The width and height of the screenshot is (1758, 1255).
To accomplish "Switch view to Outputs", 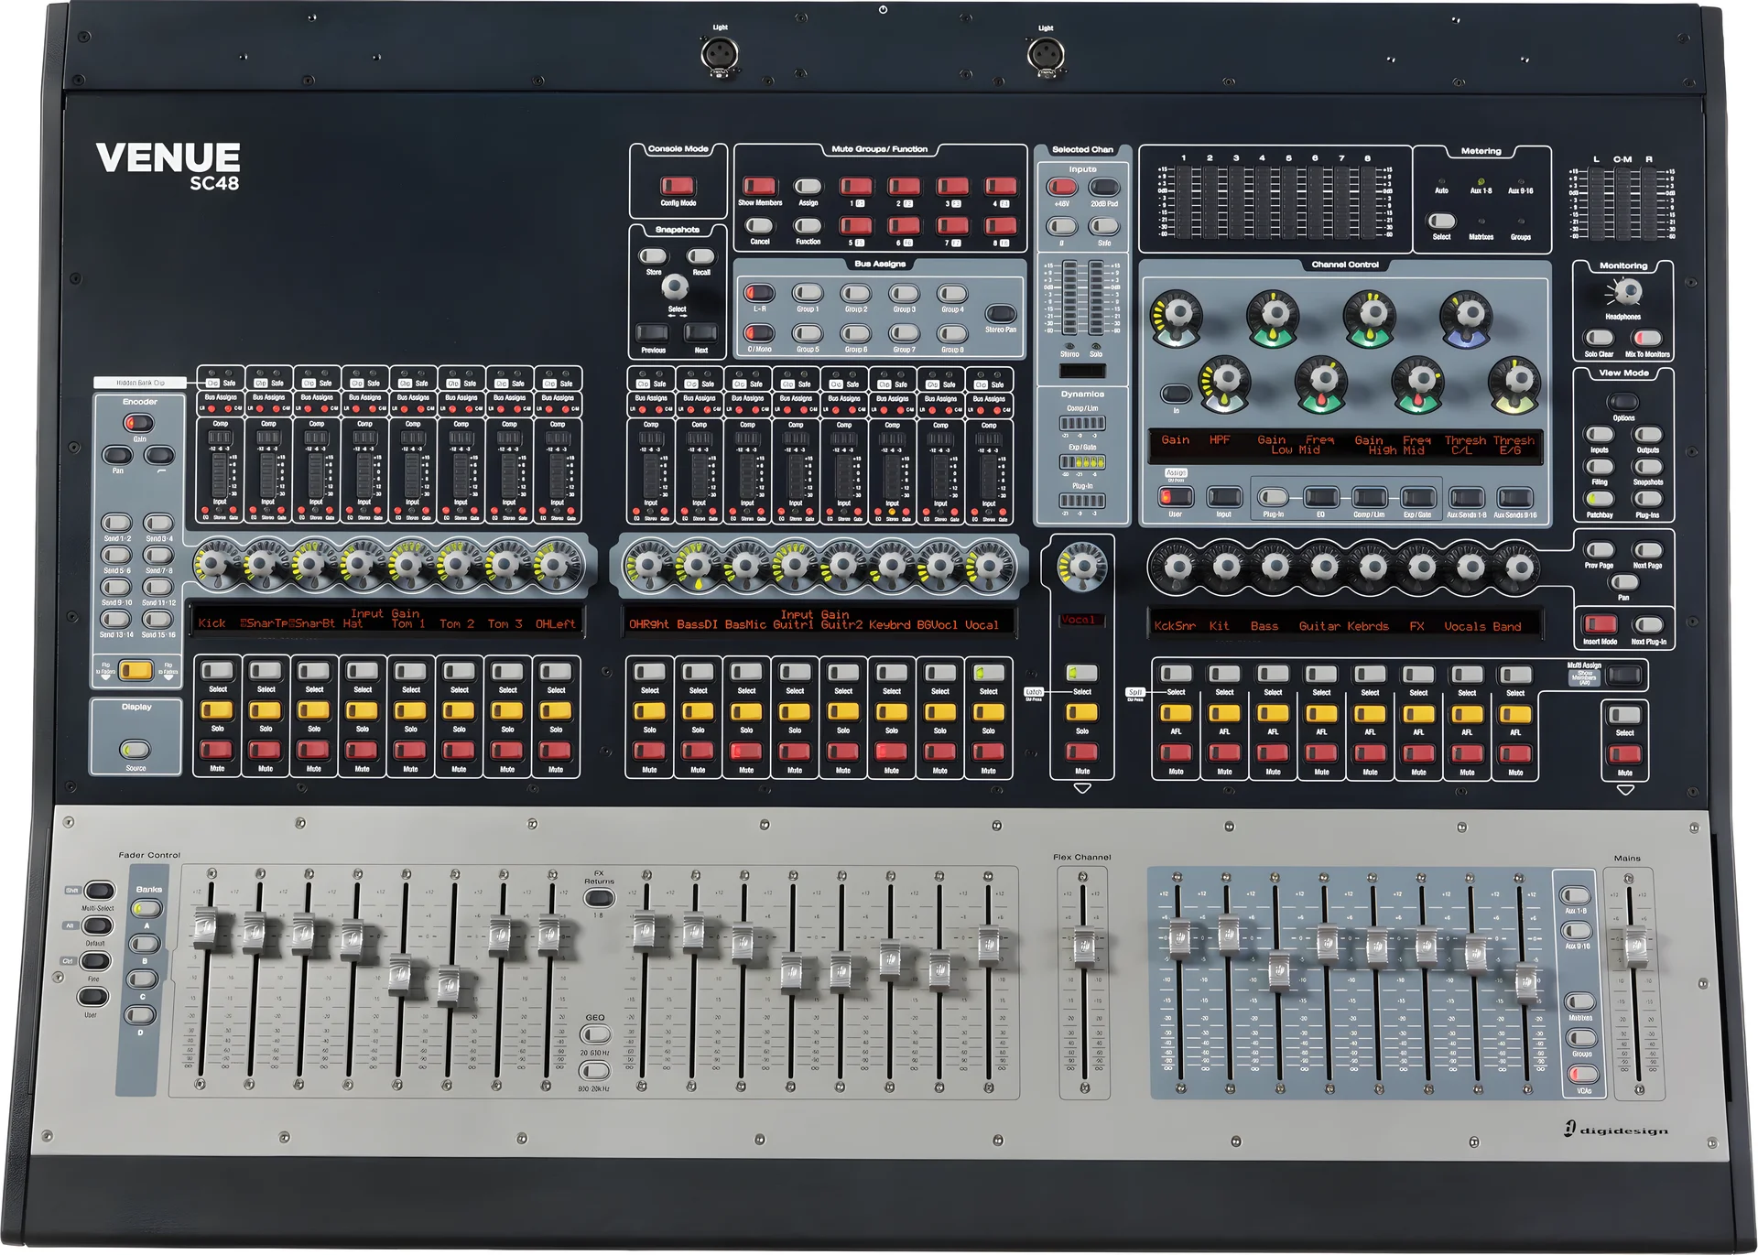I will coord(1647,434).
